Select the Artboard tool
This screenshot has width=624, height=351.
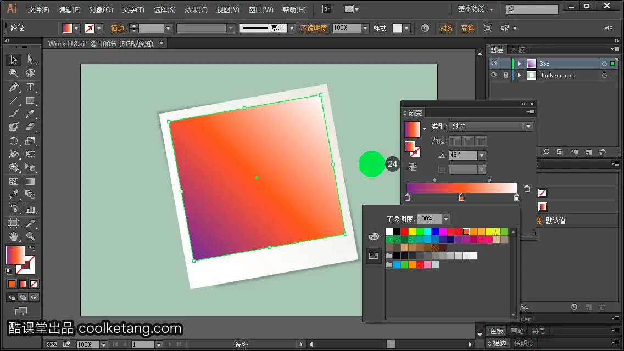14,223
